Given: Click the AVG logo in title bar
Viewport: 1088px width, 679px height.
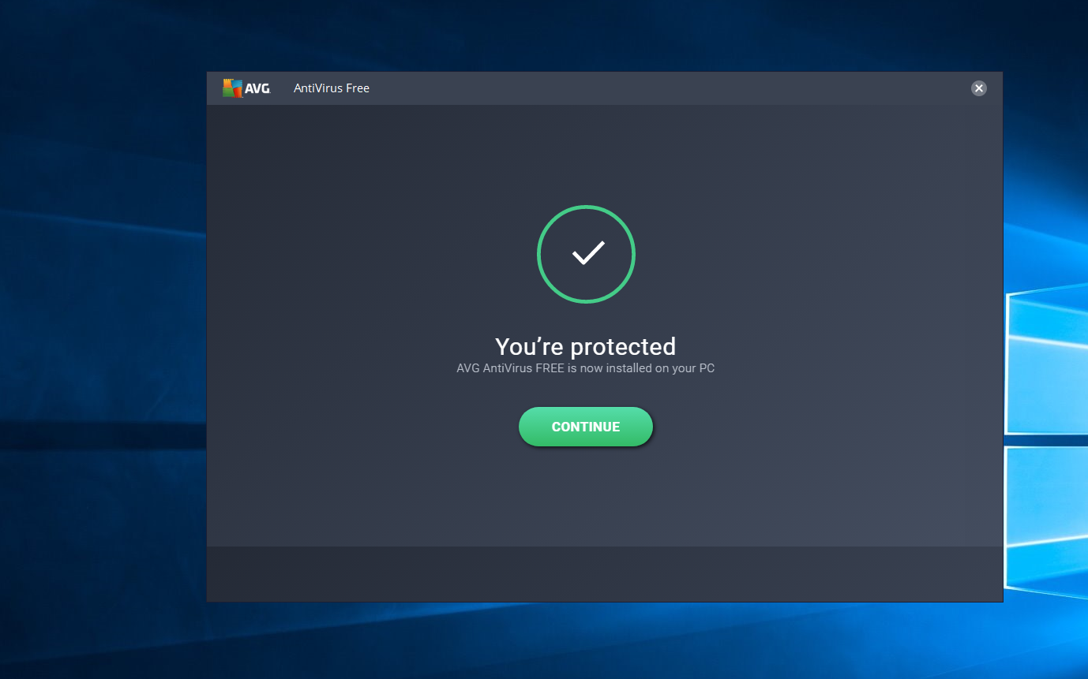Looking at the screenshot, I should (x=246, y=88).
